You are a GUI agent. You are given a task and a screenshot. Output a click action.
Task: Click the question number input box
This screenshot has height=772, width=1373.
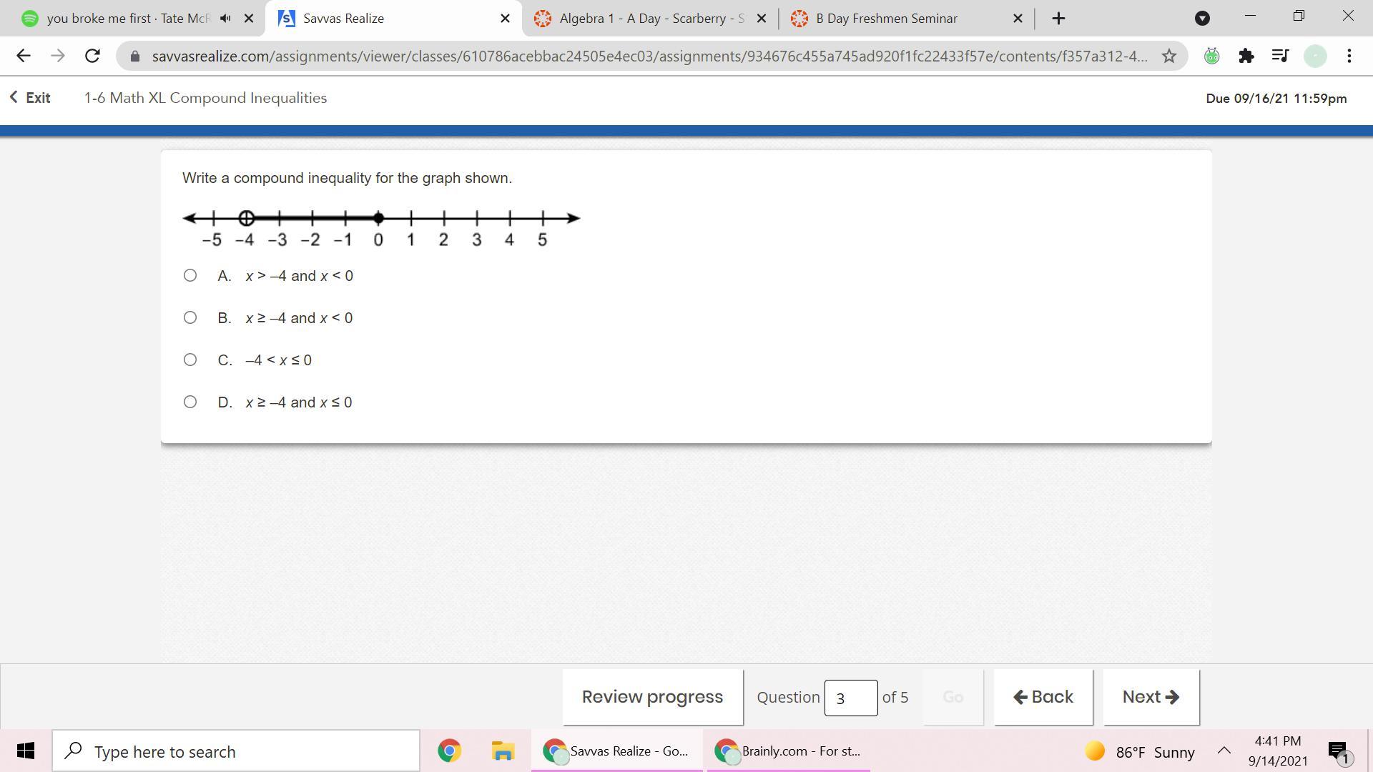point(850,698)
